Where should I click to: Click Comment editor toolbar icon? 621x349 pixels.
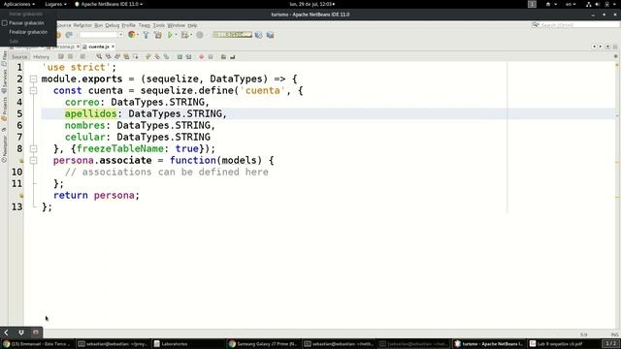pyautogui.click(x=223, y=57)
